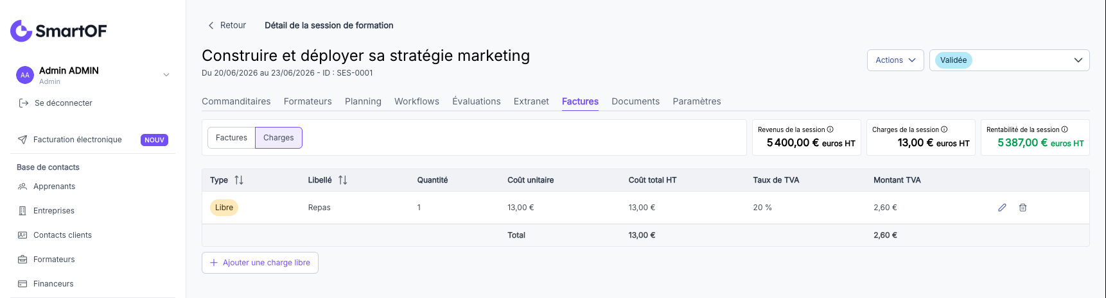The image size is (1106, 298).
Task: Click info icon for Charges de la session
Action: click(944, 129)
